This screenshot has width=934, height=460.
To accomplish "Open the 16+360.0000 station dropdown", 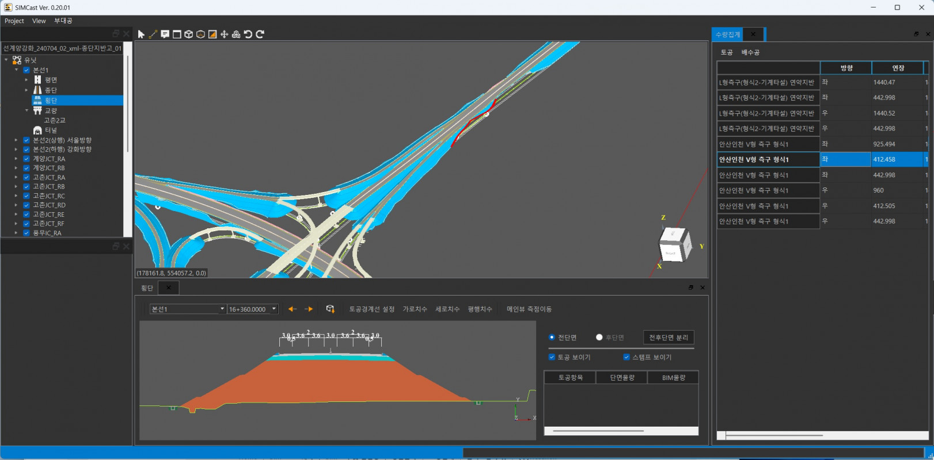I will click(x=274, y=309).
